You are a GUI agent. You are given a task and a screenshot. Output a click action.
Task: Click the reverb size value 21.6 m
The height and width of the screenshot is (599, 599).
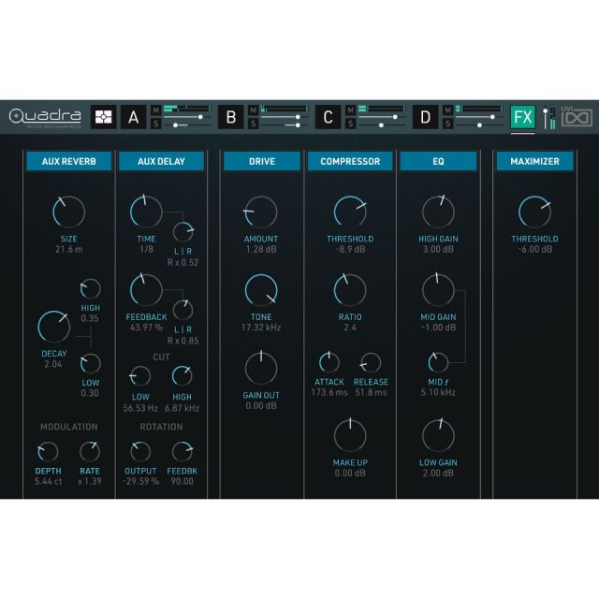click(x=68, y=250)
